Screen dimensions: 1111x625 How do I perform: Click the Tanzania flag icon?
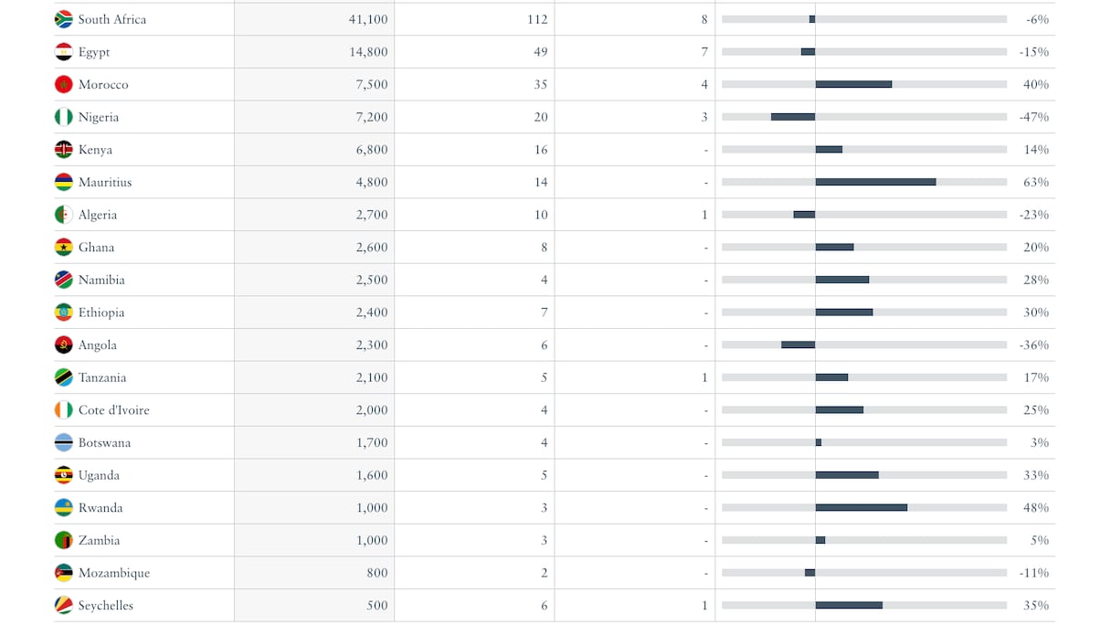63,377
